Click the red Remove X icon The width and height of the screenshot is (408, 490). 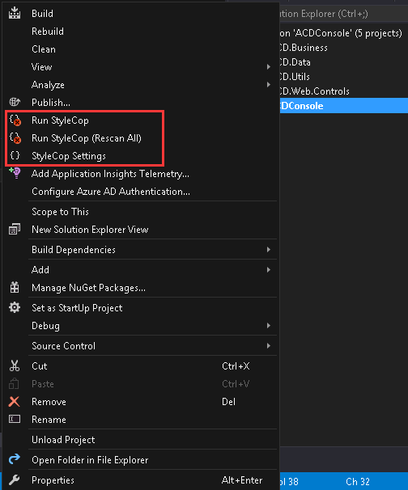click(x=15, y=402)
